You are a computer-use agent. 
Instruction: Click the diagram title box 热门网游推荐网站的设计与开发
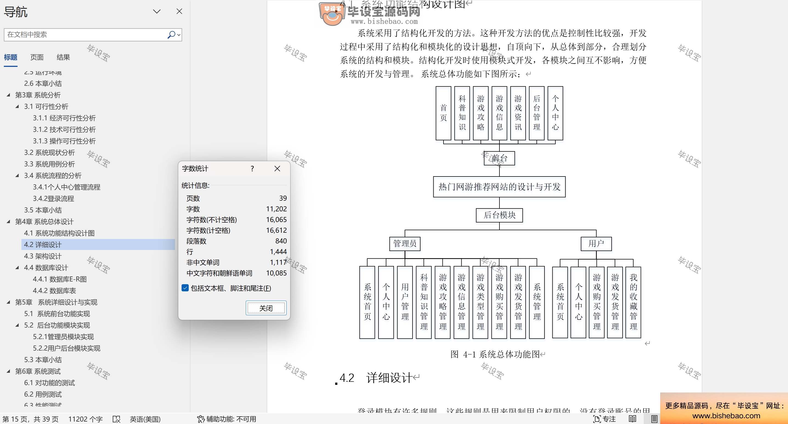click(x=499, y=187)
